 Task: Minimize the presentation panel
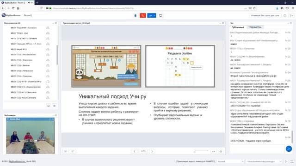pyautogui.click(x=220, y=23)
